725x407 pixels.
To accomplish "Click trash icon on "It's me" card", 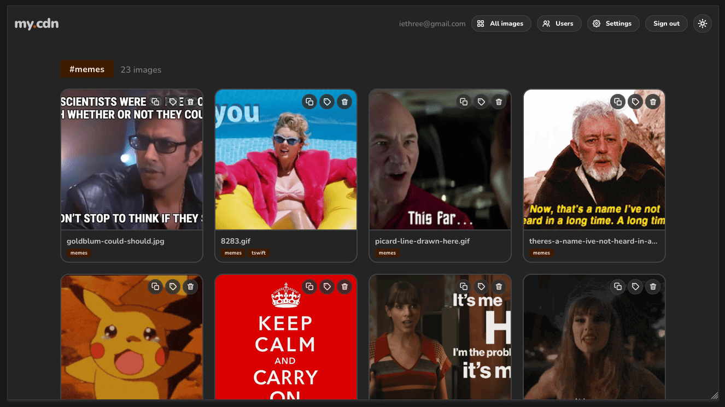I will click(499, 286).
